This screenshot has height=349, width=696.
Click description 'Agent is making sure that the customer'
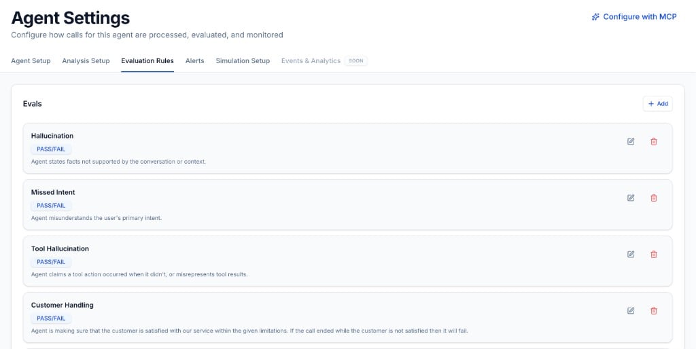click(x=249, y=331)
